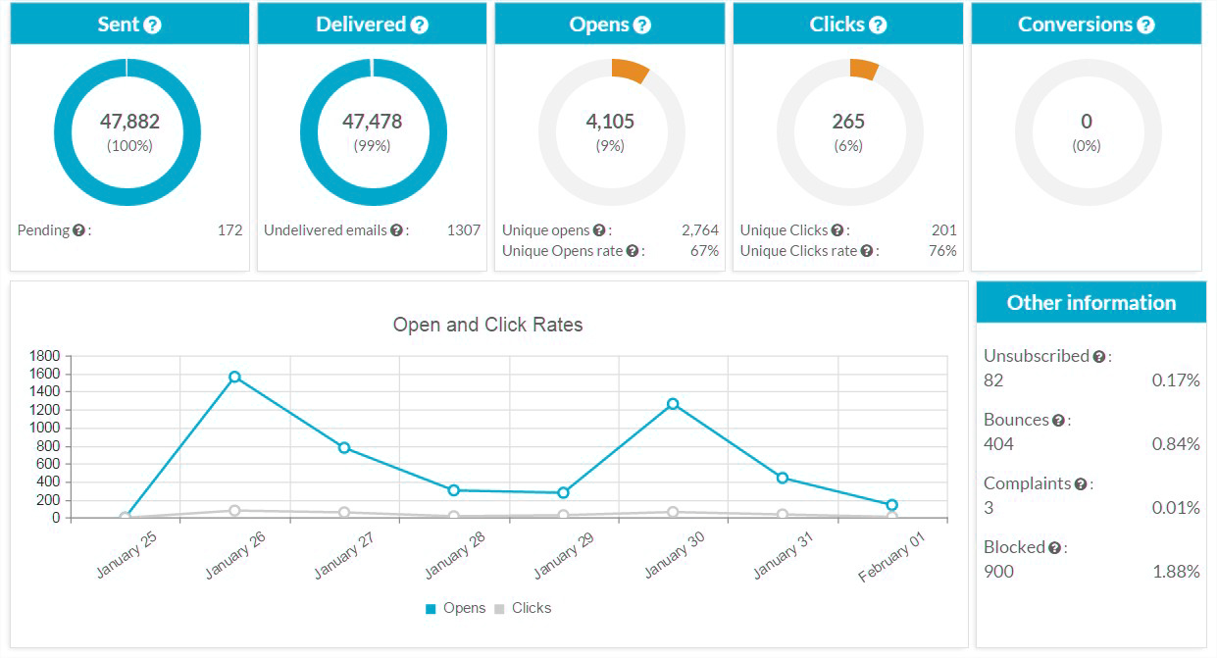Select the January 28 Opens data point
Viewport: 1217px width, 658px height.
(453, 490)
